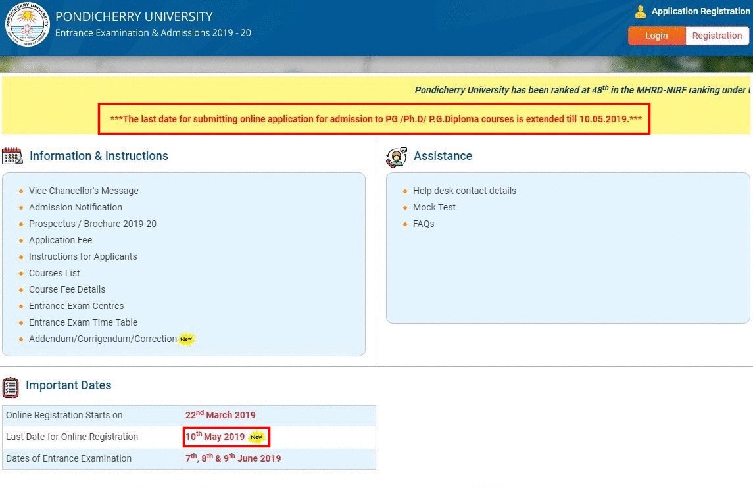This screenshot has width=753, height=488.
Task: Click the scrolling MHRD-NIRF ranking announcement
Action: pyautogui.click(x=583, y=90)
